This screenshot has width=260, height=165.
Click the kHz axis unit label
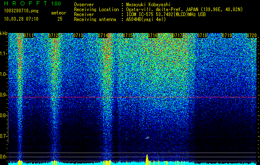[4, 33]
